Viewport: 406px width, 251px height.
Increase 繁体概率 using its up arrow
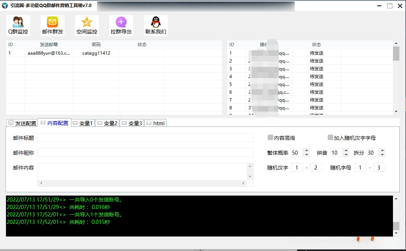[x=306, y=150]
